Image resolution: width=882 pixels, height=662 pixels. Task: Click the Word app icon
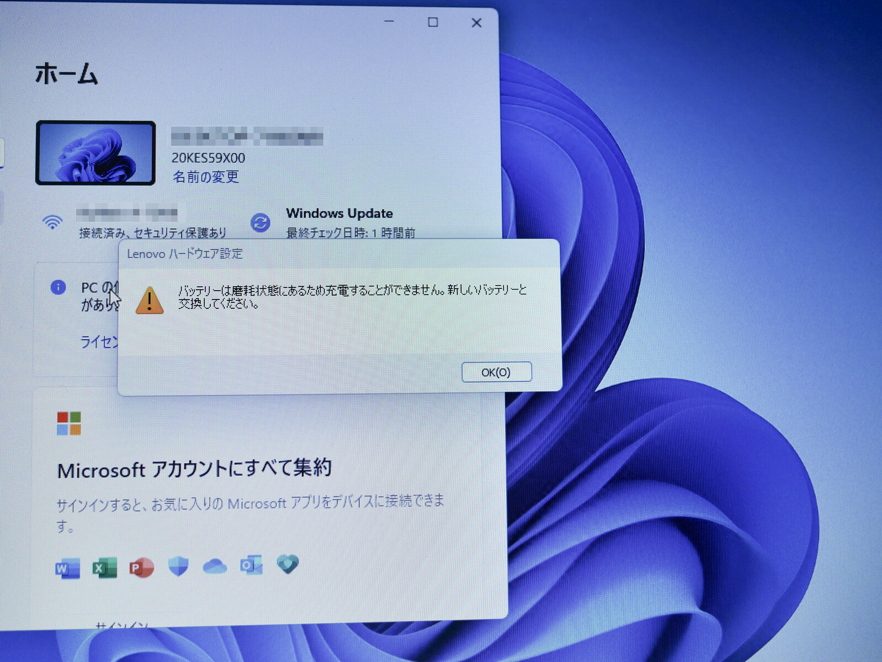(x=68, y=568)
